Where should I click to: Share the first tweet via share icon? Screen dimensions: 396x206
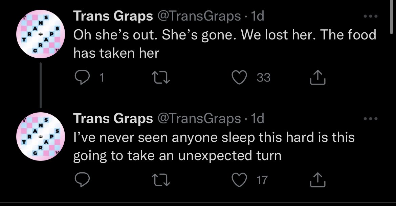(318, 78)
